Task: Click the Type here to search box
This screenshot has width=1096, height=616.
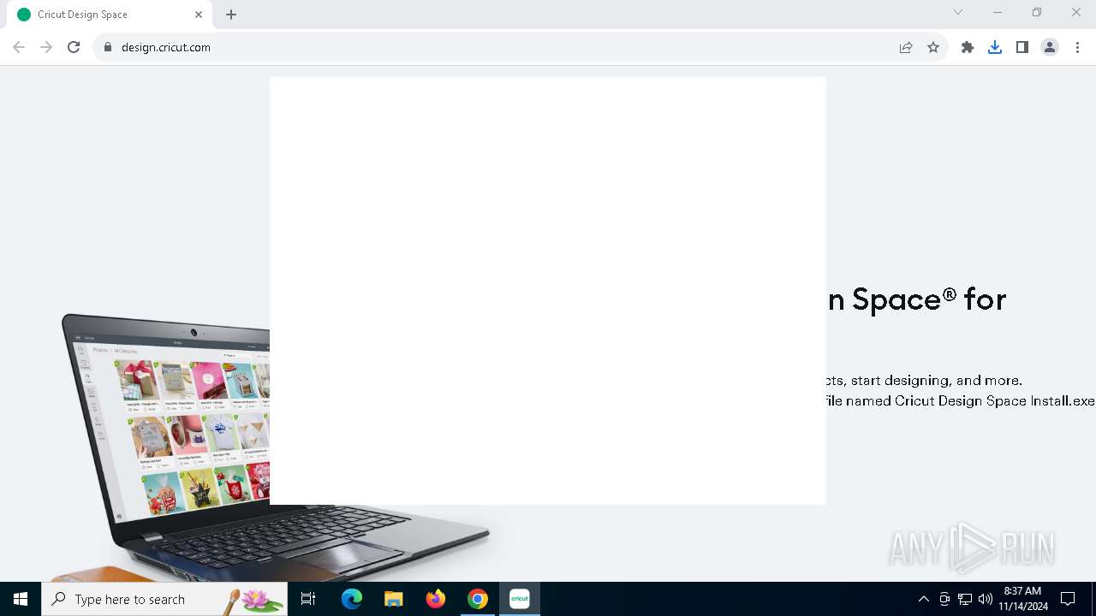Action: tap(164, 599)
